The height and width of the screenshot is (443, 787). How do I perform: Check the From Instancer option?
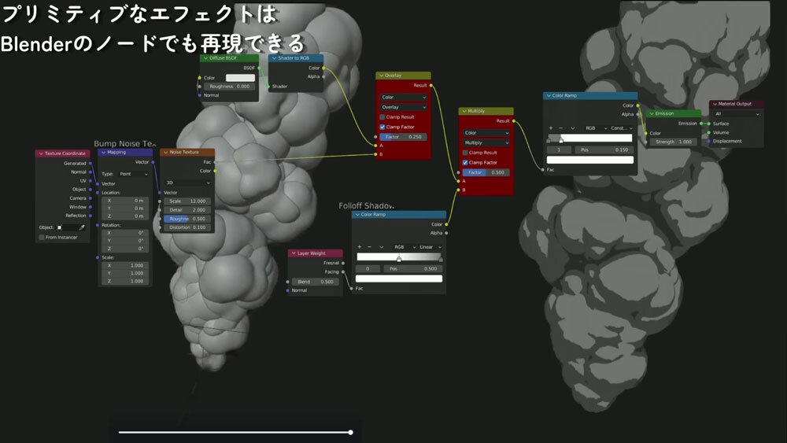[41, 237]
